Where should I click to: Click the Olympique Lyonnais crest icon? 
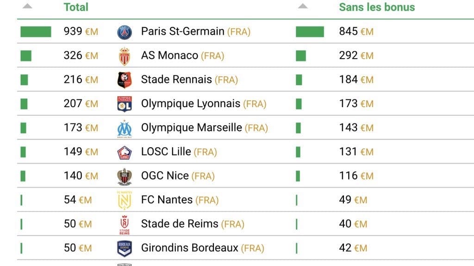pyautogui.click(x=125, y=104)
